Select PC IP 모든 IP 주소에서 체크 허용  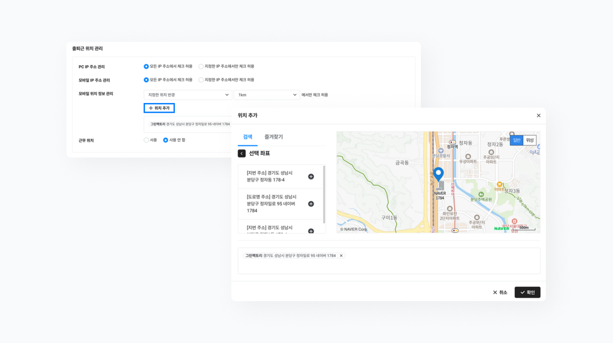146,66
